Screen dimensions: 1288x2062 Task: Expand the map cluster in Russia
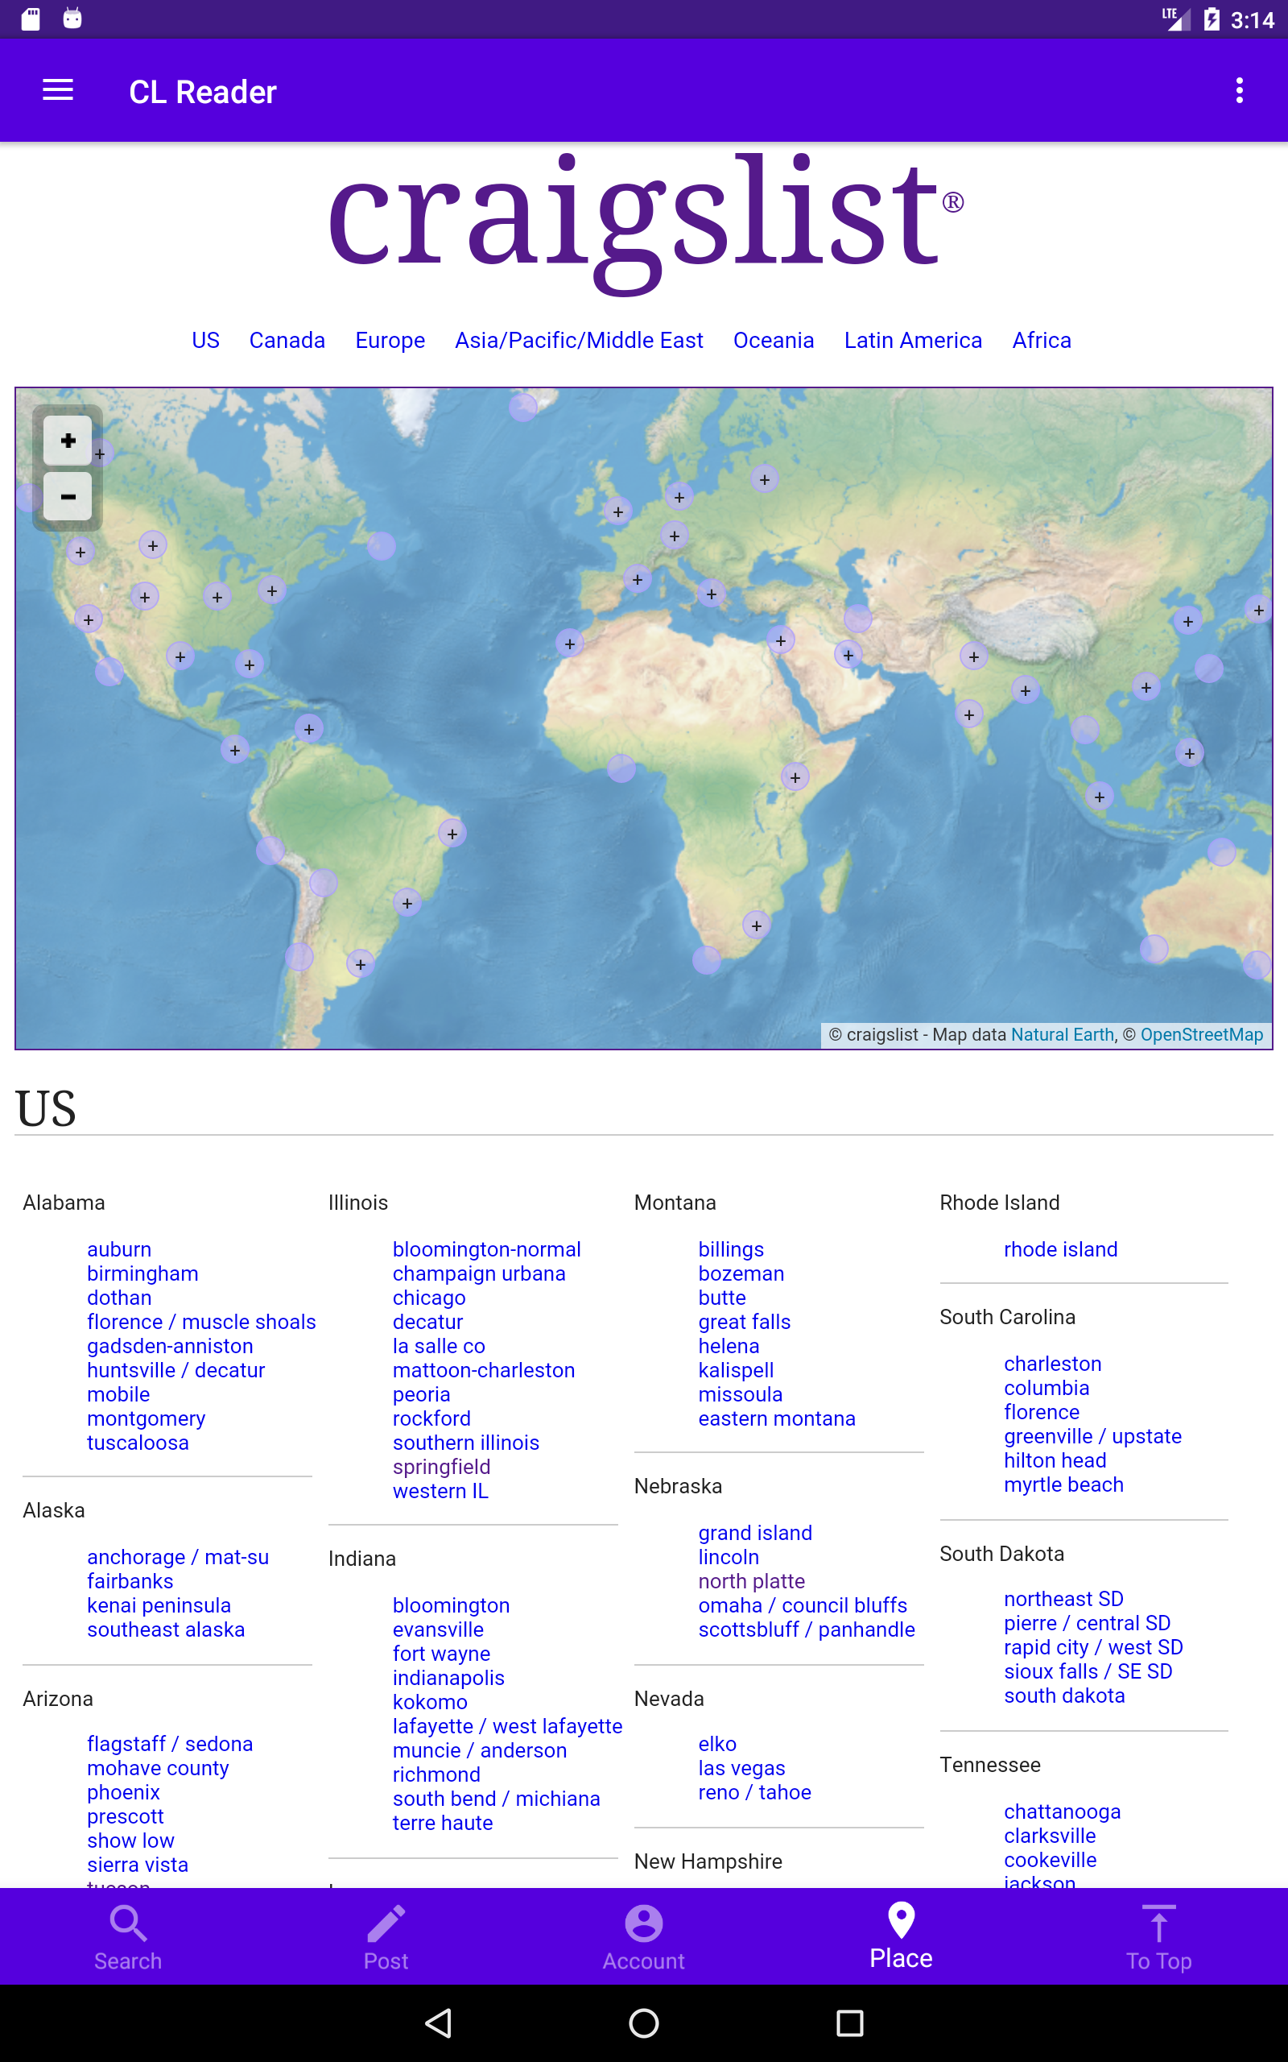point(765,480)
